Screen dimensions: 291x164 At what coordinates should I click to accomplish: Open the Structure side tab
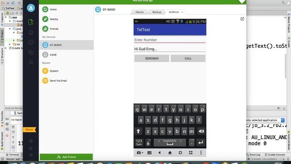point(2,56)
